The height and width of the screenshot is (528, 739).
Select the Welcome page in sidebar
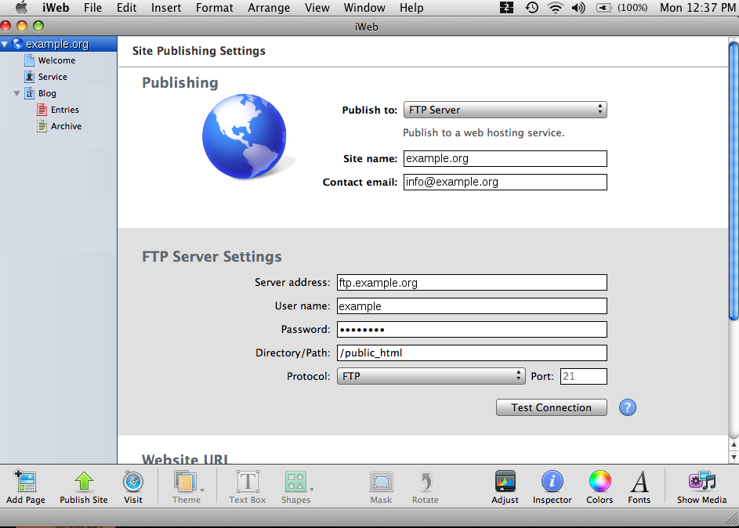coord(58,60)
